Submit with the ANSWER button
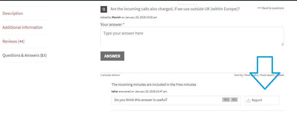The image size is (297, 119). [112, 56]
